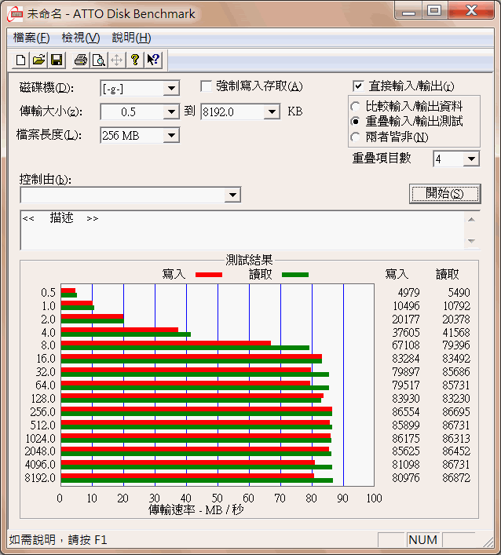
Task: Click the read value 86872
Action: 456,478
